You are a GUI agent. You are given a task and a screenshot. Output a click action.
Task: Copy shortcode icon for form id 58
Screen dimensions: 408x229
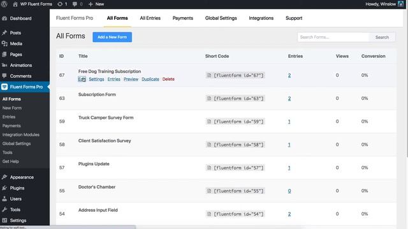click(x=209, y=144)
